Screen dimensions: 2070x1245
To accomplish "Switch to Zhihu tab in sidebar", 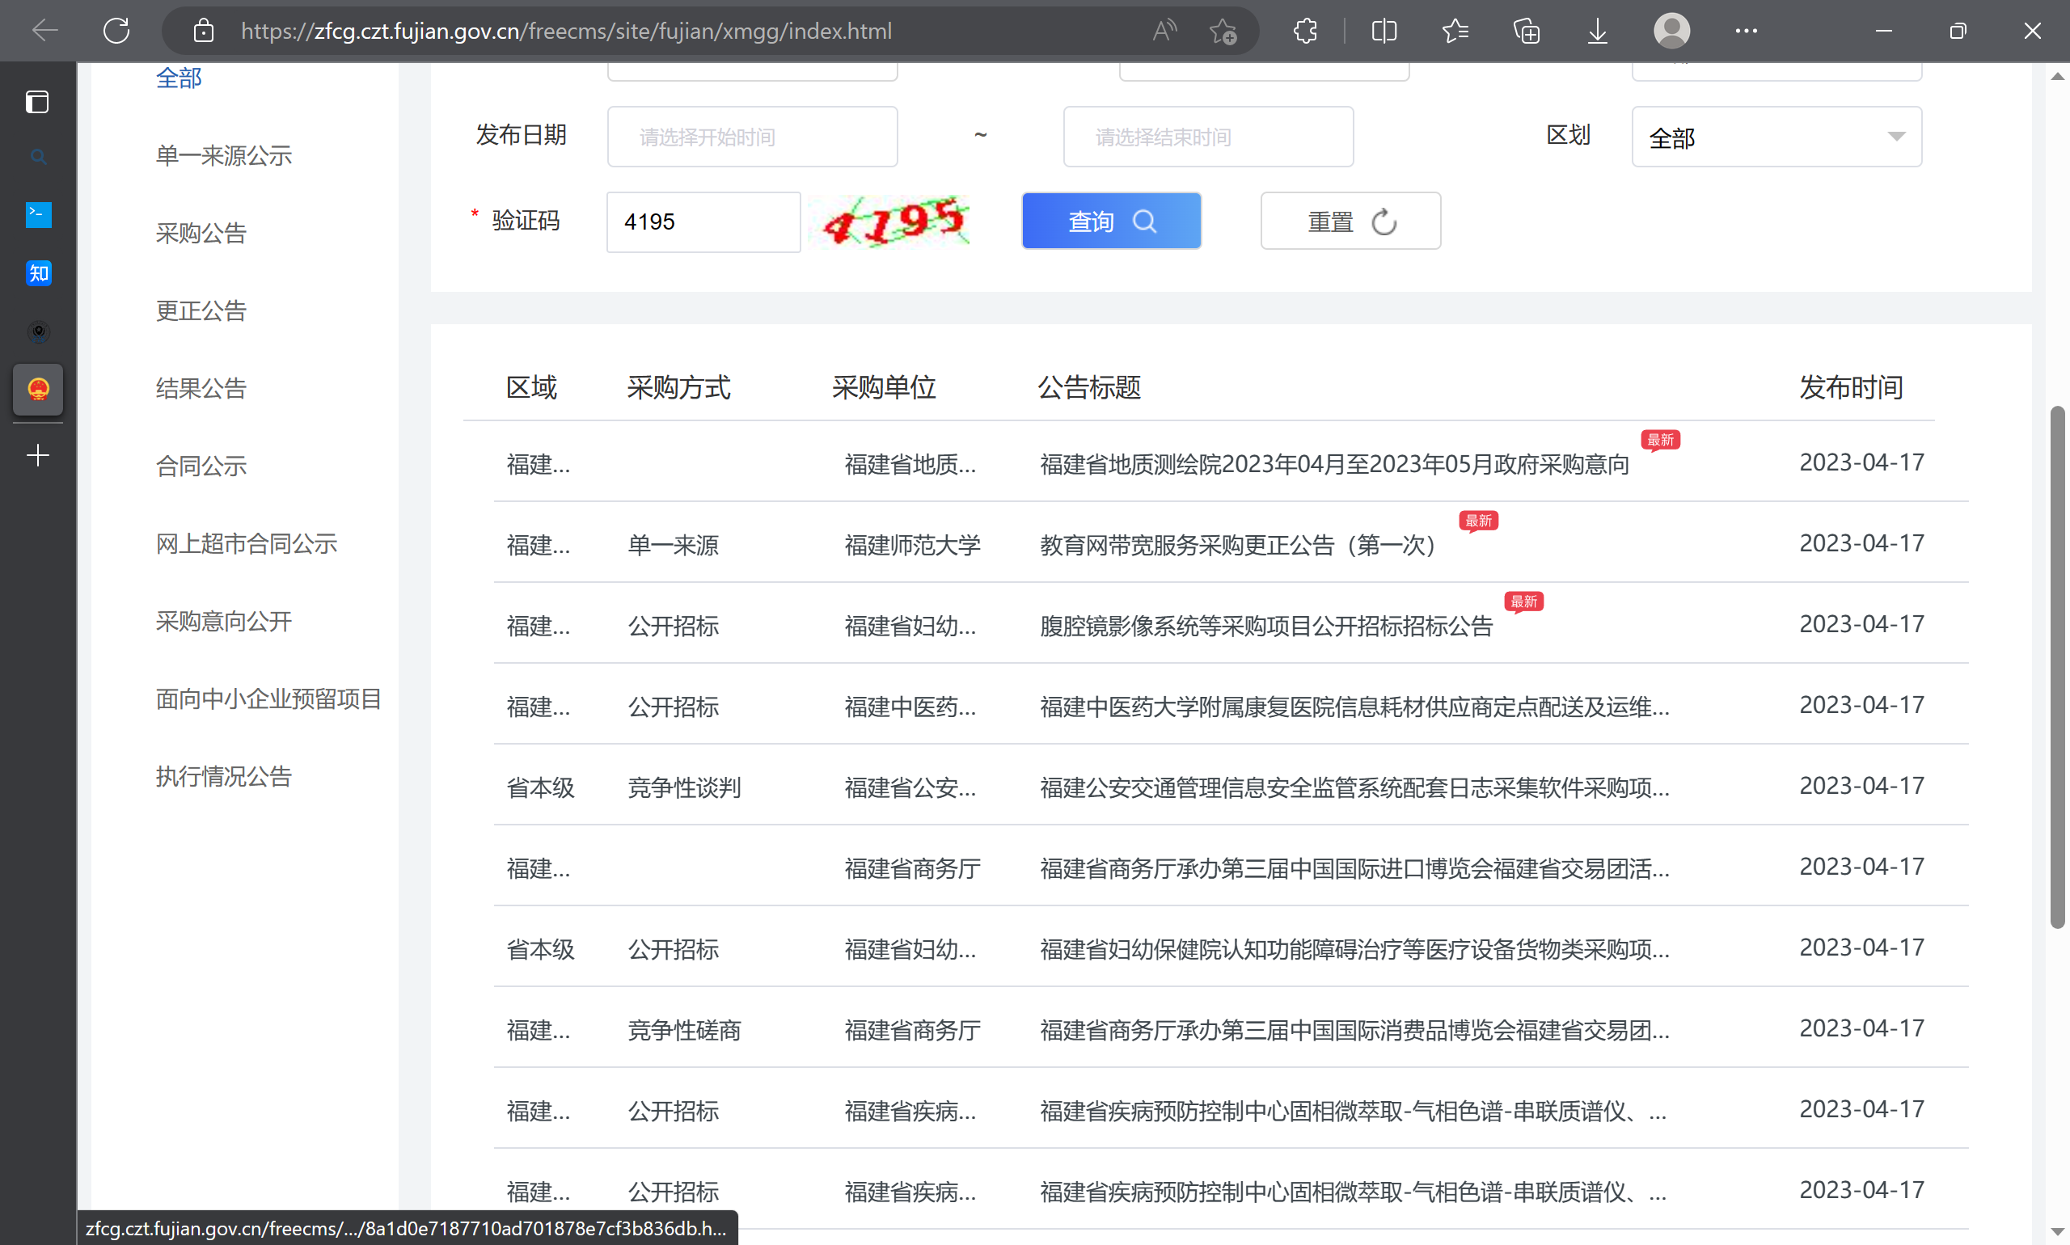I will coord(38,272).
